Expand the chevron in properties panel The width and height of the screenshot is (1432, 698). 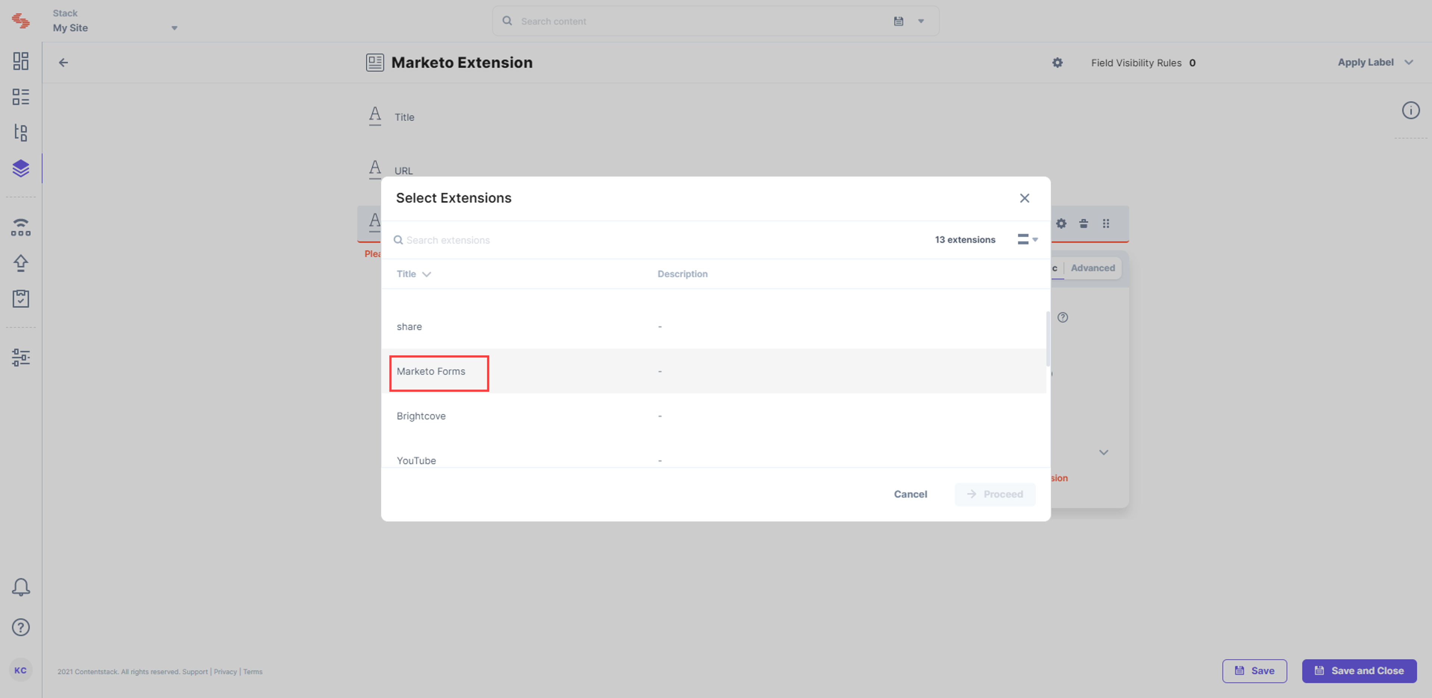coord(1103,452)
